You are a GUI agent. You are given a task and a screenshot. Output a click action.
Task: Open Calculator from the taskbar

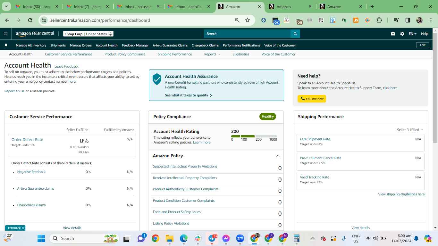[297, 238]
